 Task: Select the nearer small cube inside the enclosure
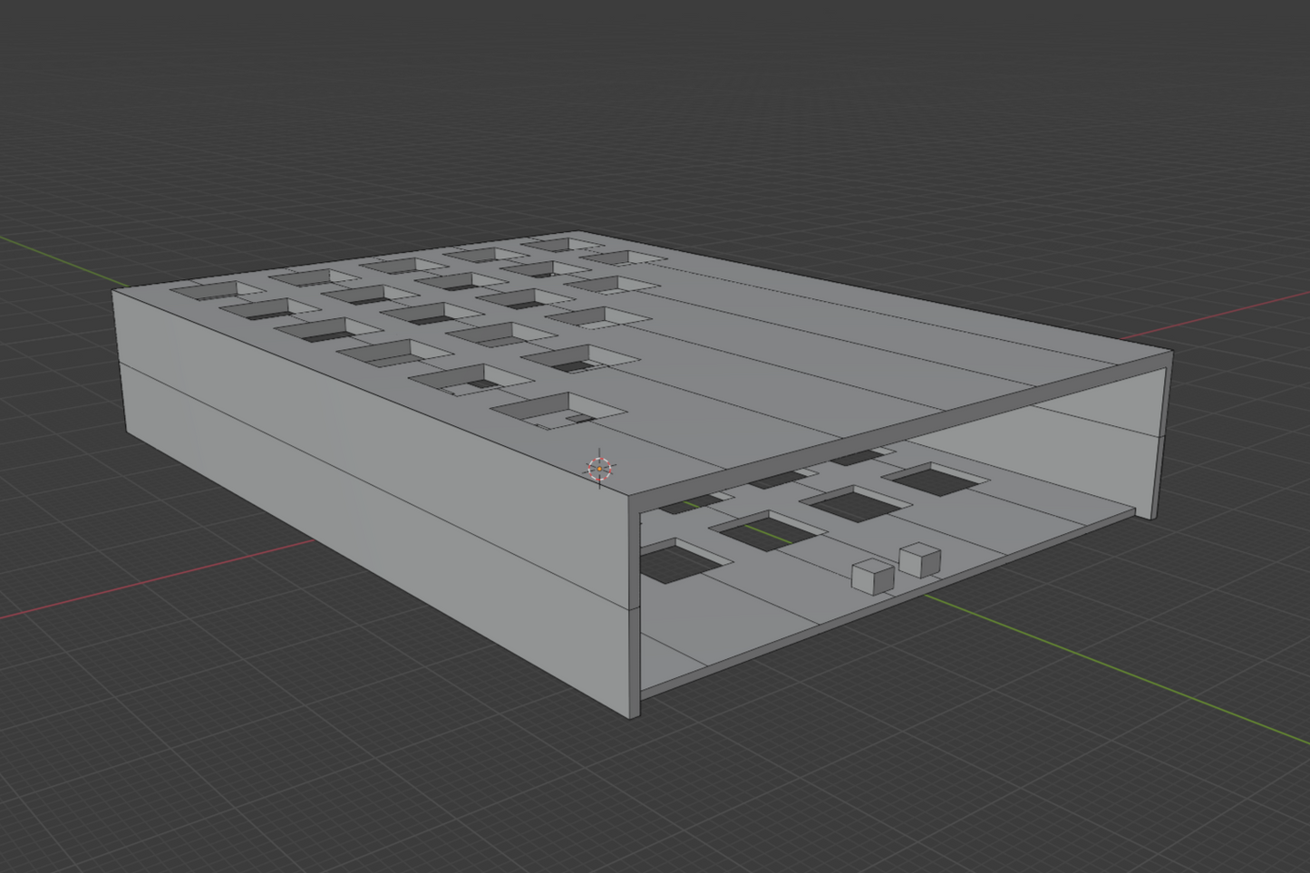pos(875,577)
